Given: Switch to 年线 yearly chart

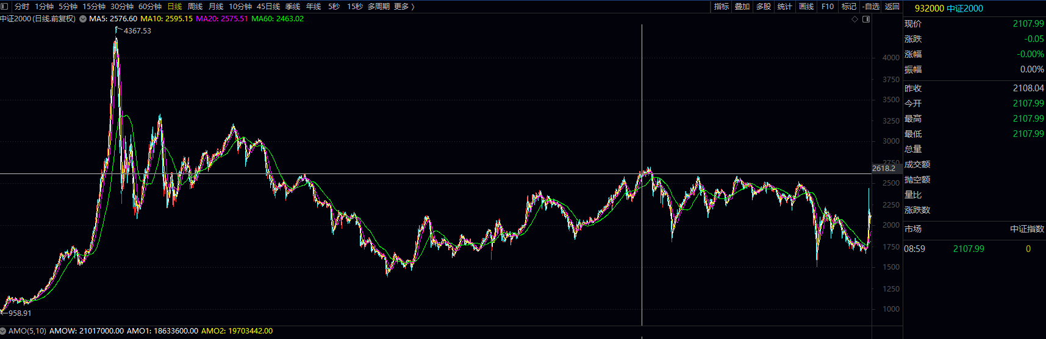Looking at the screenshot, I should coord(313,7).
